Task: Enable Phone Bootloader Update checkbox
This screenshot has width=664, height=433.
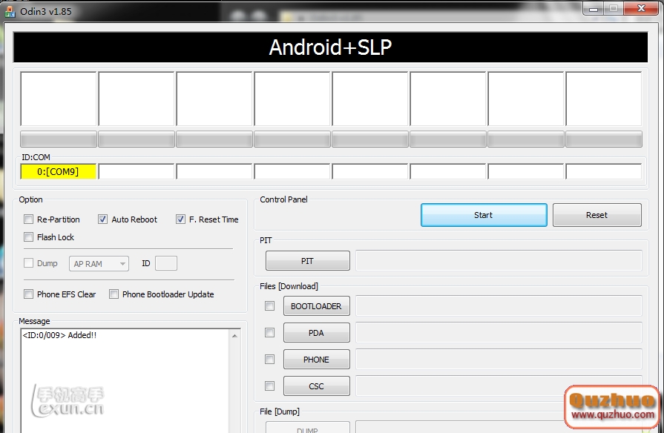Action: 114,294
